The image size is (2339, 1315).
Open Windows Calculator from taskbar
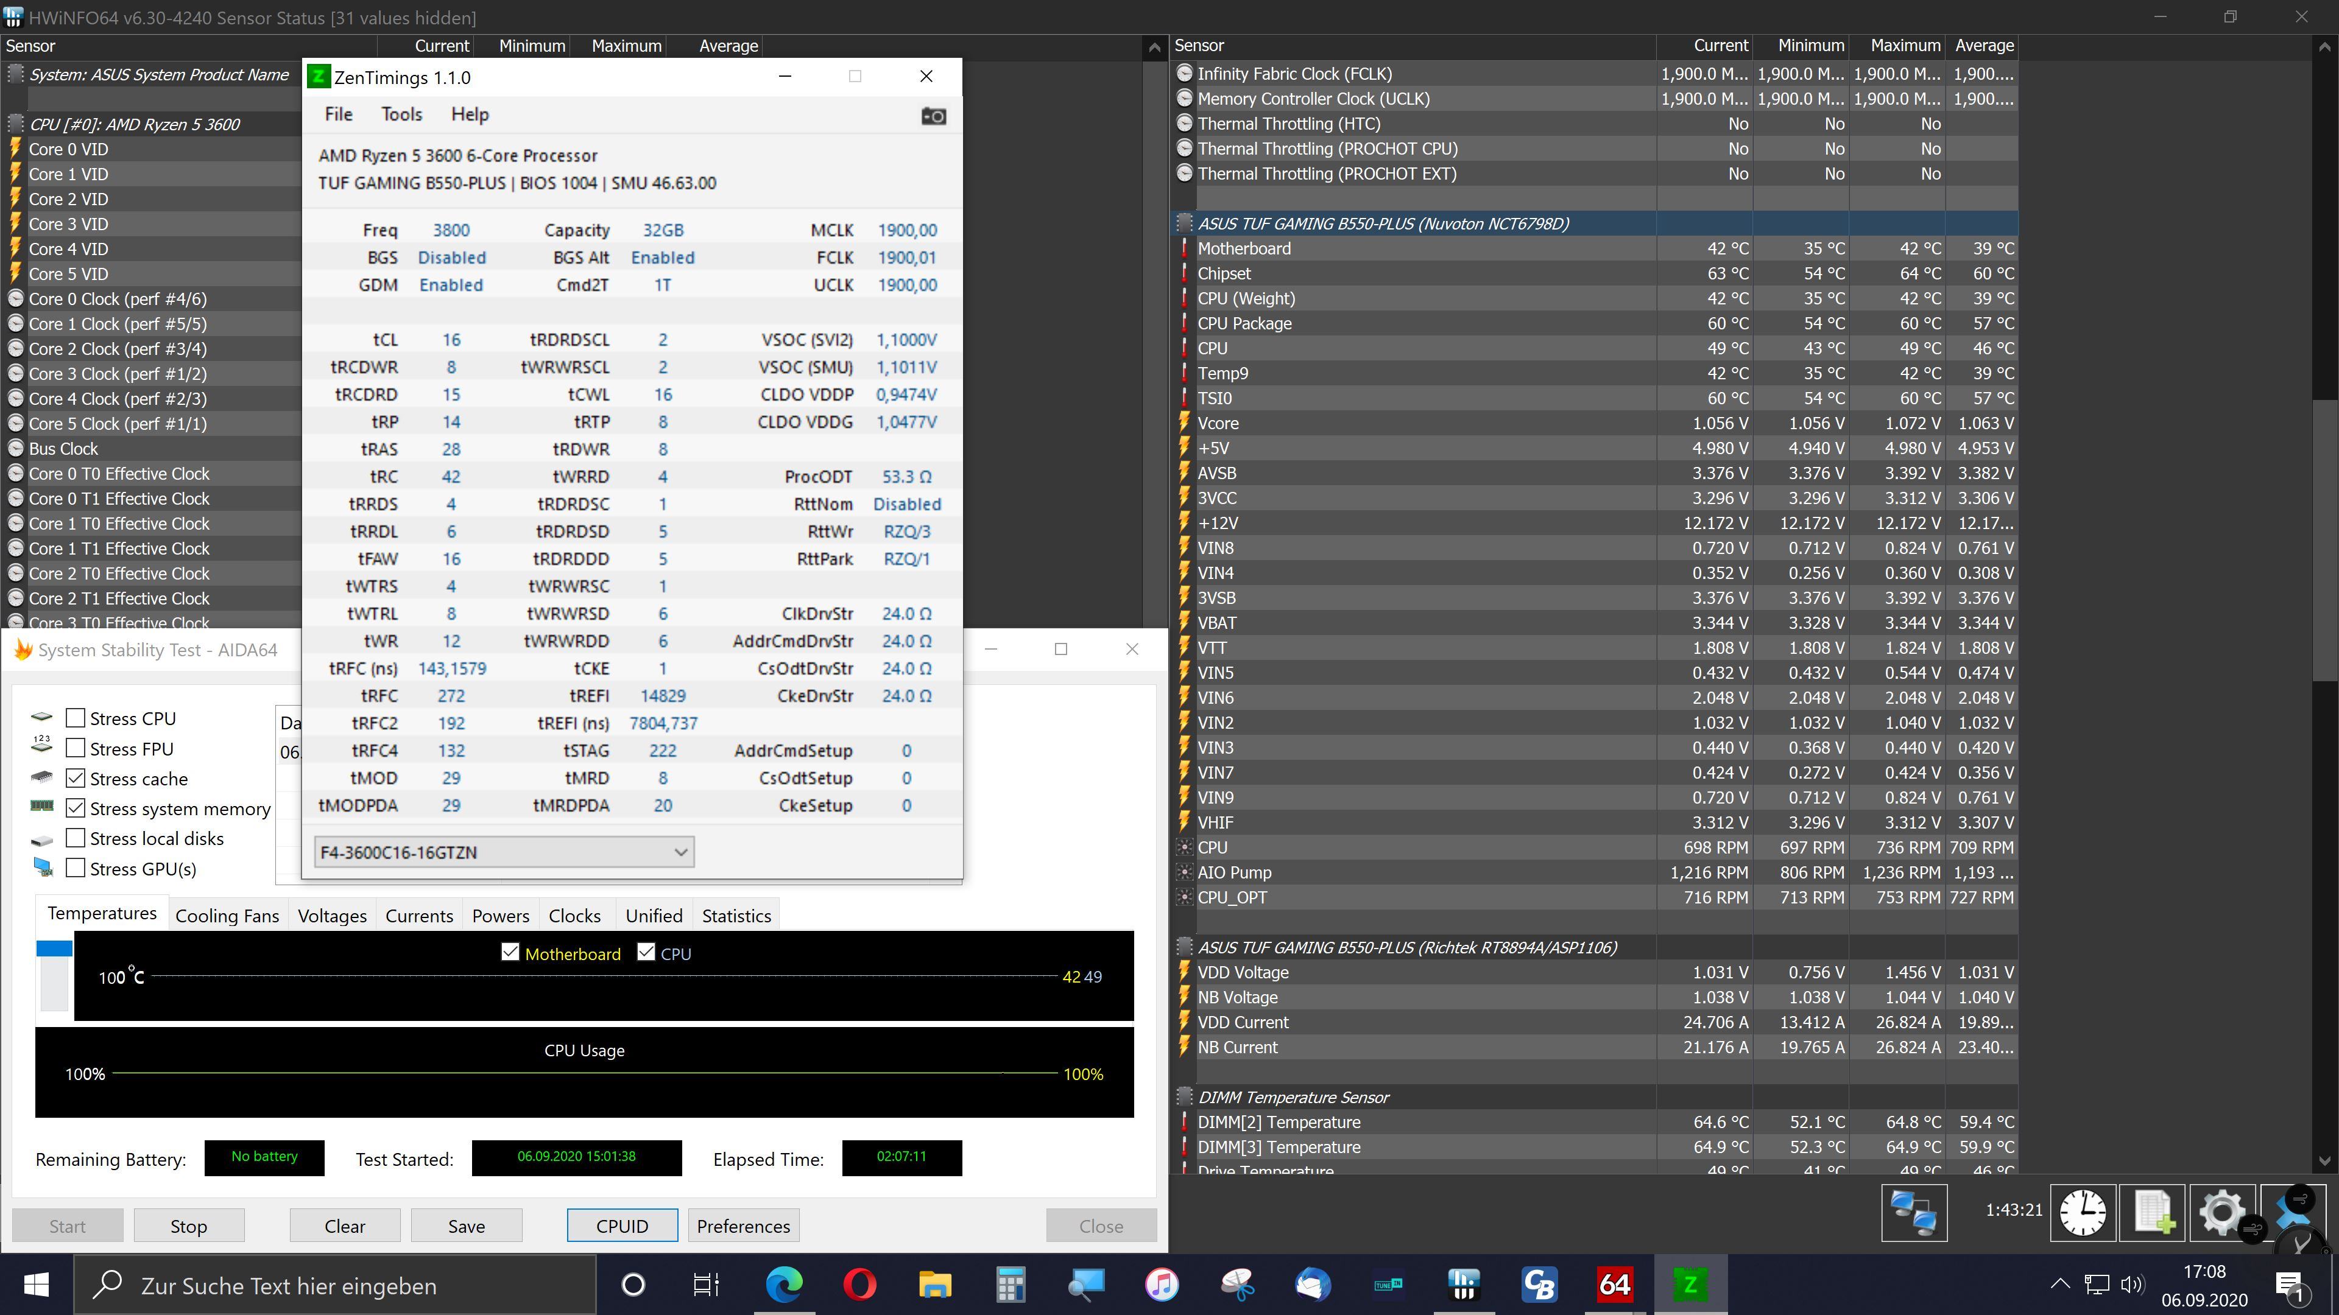(1010, 1284)
